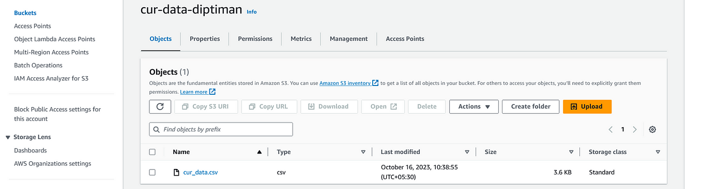Image resolution: width=702 pixels, height=189 pixels.
Task: Sort by Type column arrow
Action: click(x=363, y=152)
